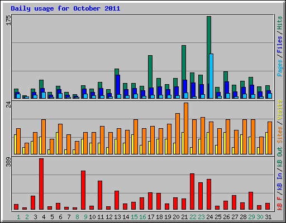Click the "Daily usage for October 2011" title
The image size is (286, 223).
[x=65, y=8]
